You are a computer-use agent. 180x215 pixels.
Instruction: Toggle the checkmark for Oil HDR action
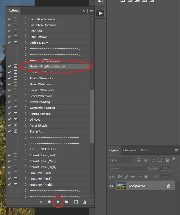coord(9,119)
